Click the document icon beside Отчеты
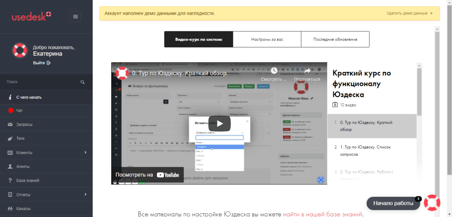The height and width of the screenshot is (217, 452). tap(10, 194)
